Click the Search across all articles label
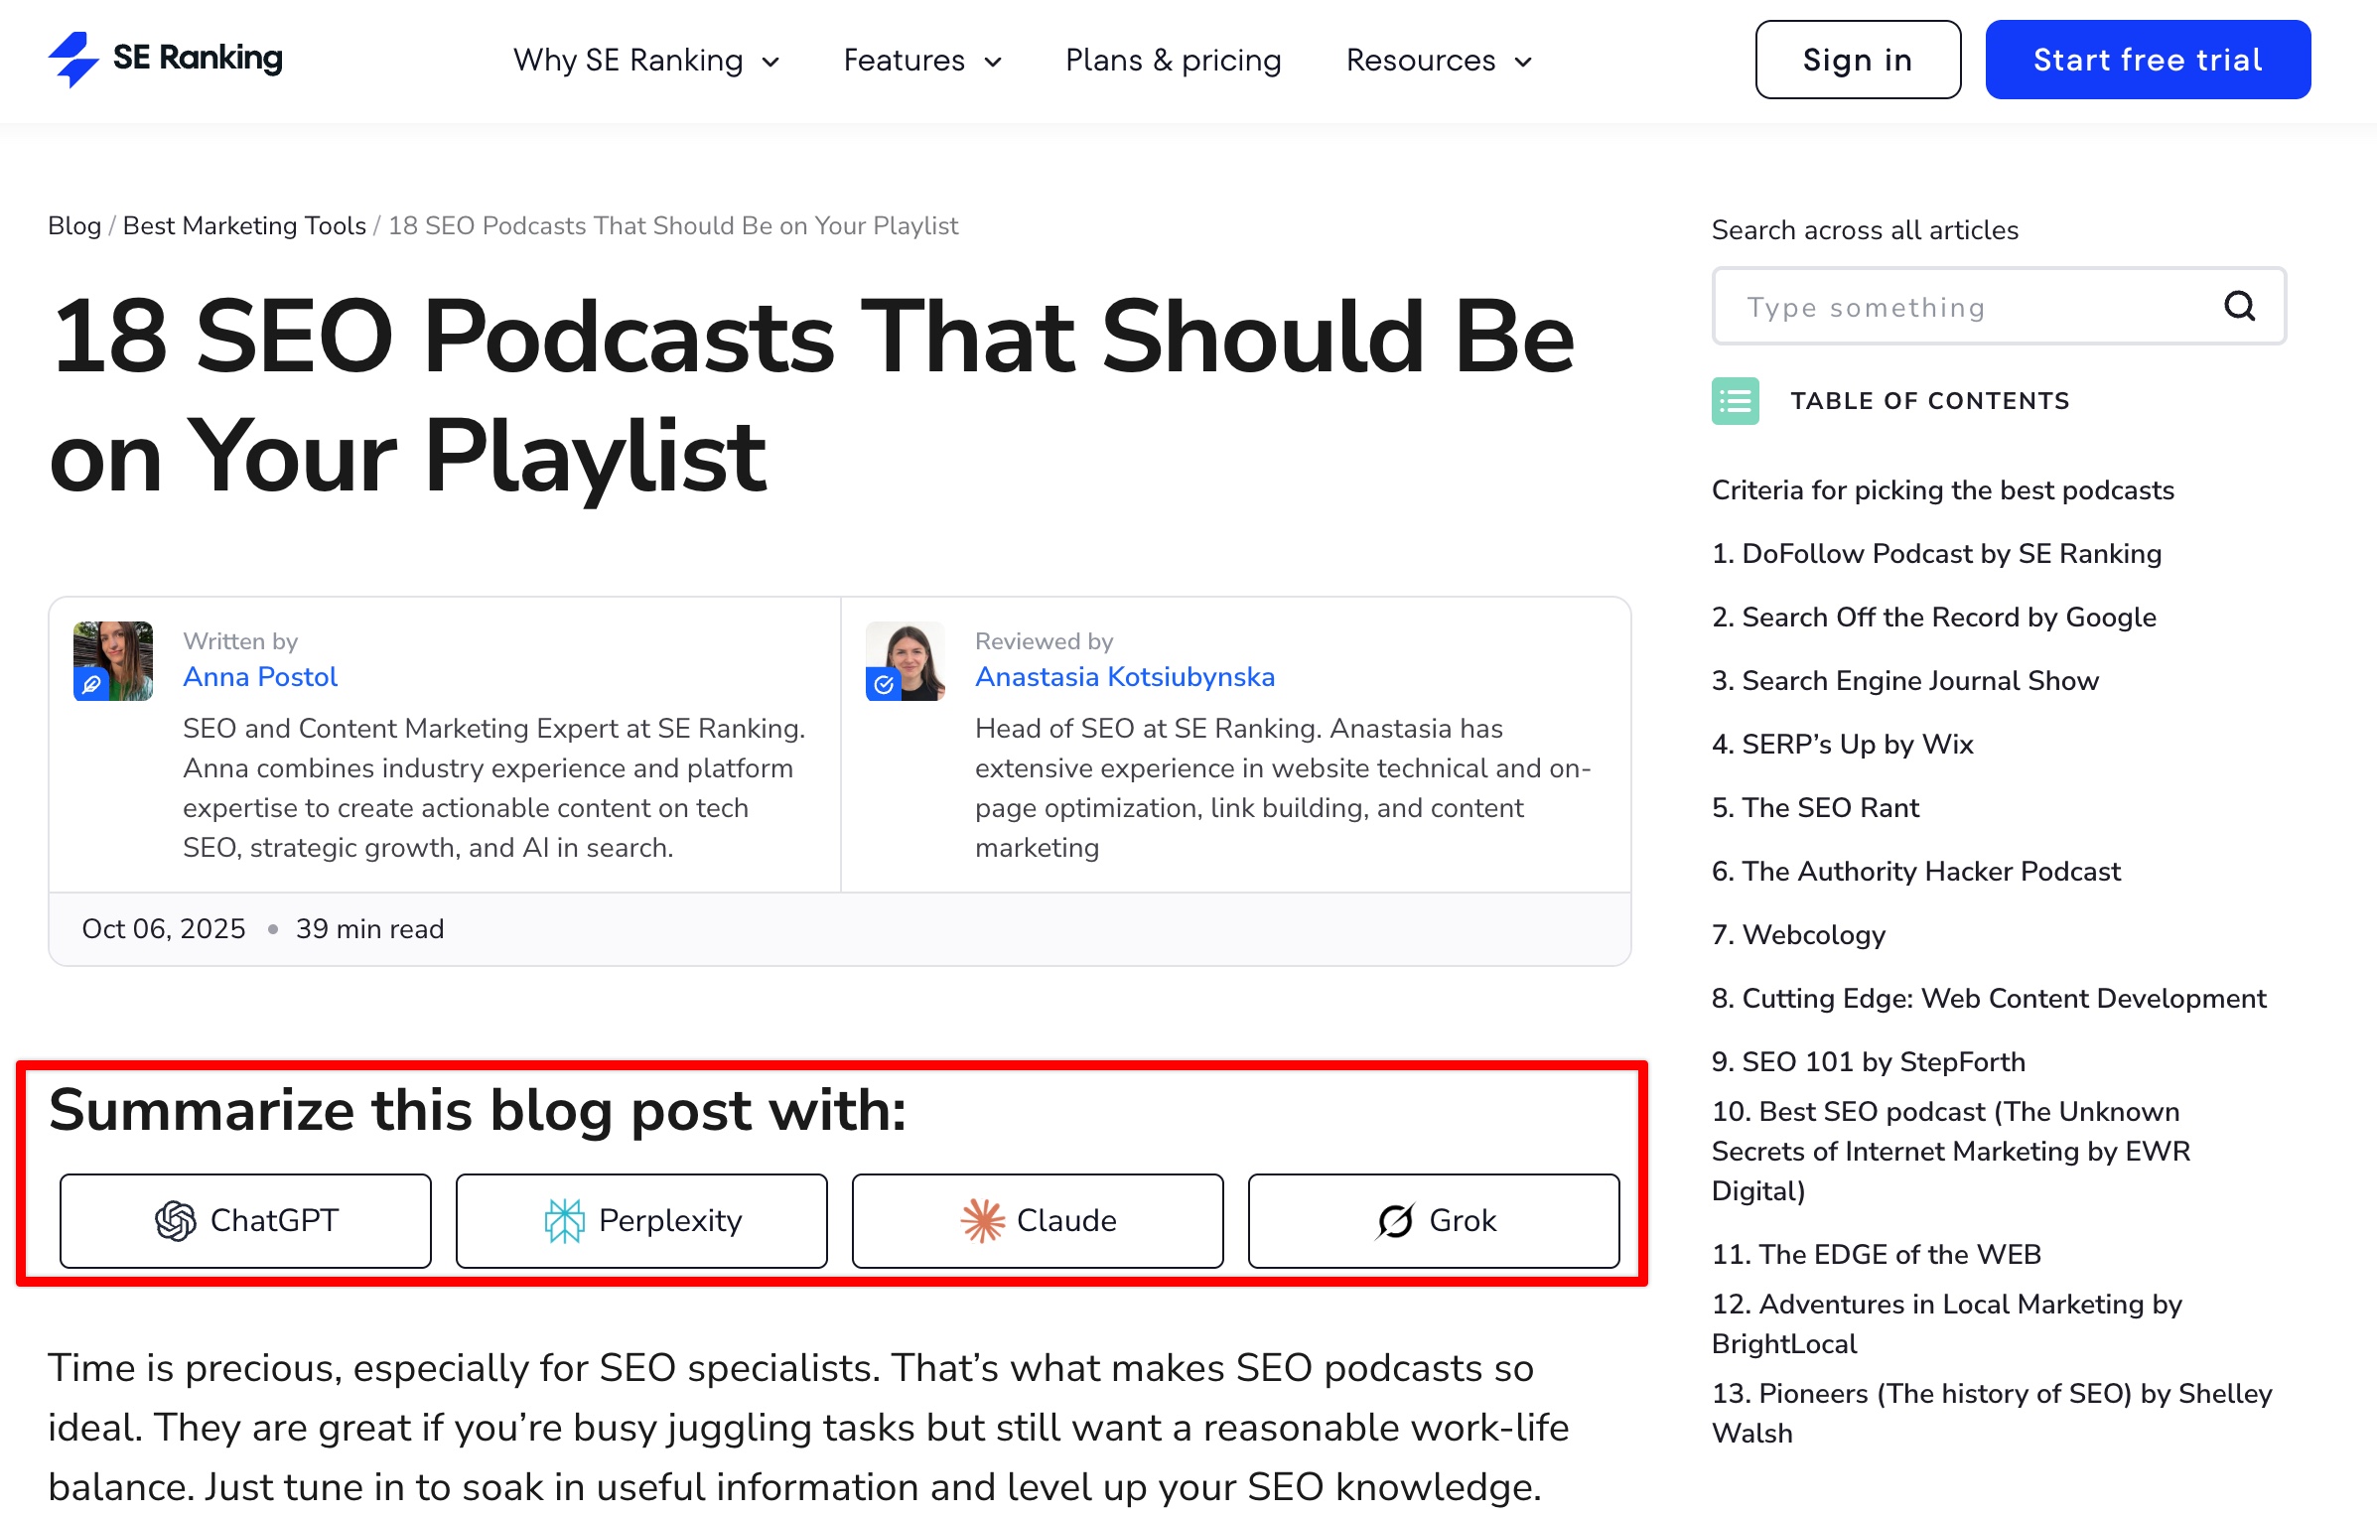Image resolution: width=2377 pixels, height=1517 pixels. click(x=1865, y=229)
